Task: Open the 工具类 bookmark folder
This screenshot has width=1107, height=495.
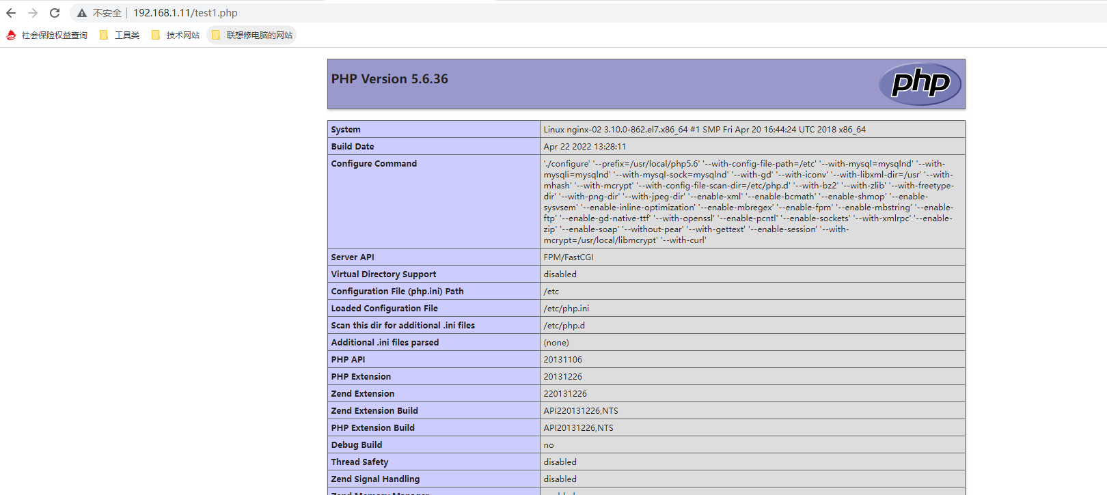Action: tap(120, 35)
